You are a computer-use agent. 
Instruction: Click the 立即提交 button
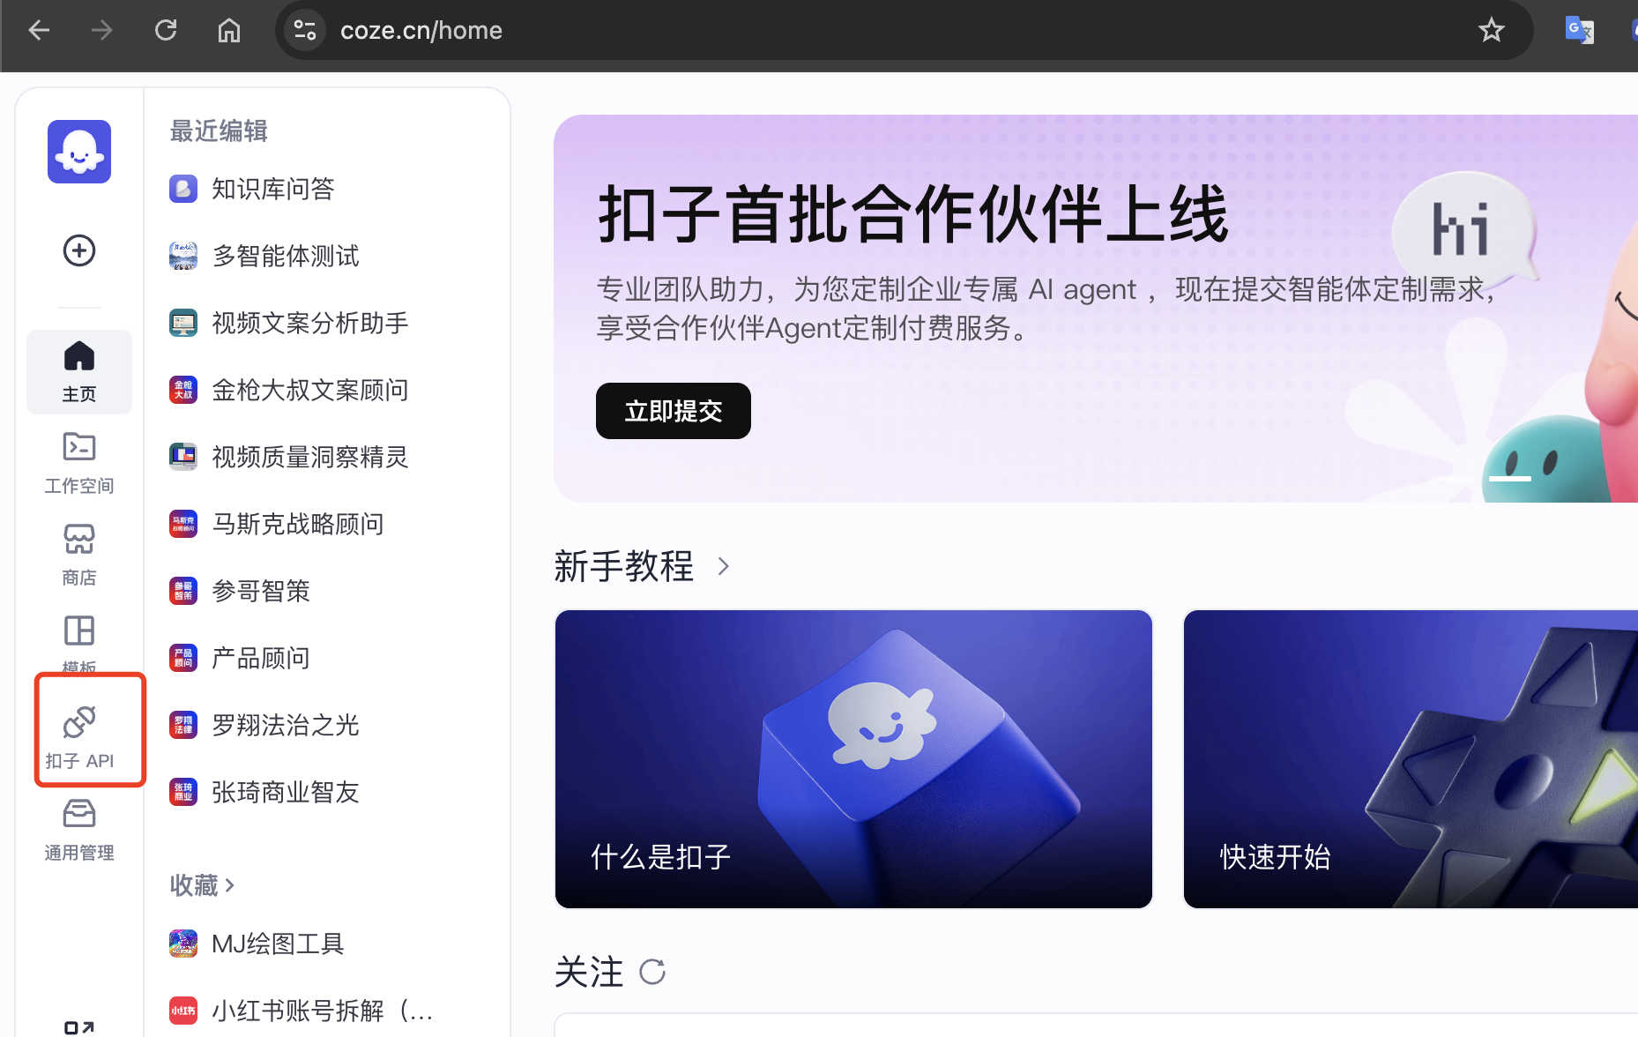pos(673,410)
